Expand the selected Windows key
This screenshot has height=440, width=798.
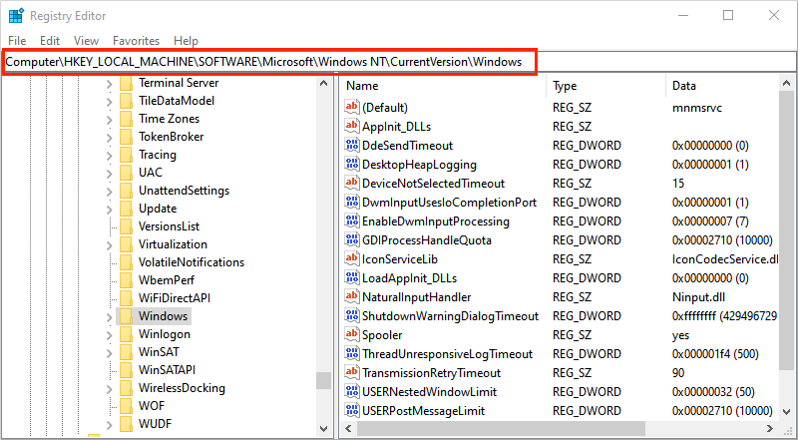[x=109, y=316]
